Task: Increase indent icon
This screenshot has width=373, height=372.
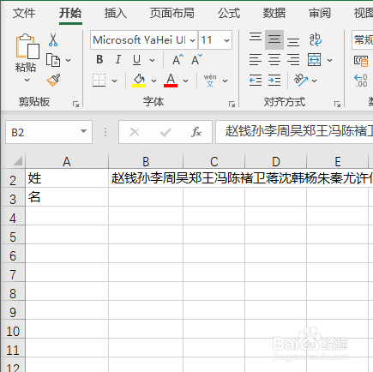Action: click(274, 81)
